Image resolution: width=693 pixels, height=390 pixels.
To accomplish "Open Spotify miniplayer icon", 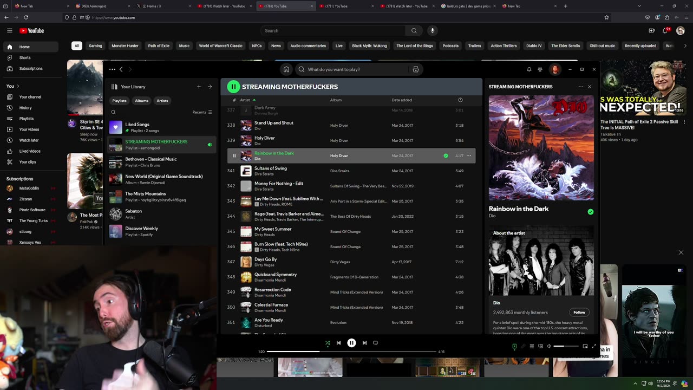I will tap(585, 346).
